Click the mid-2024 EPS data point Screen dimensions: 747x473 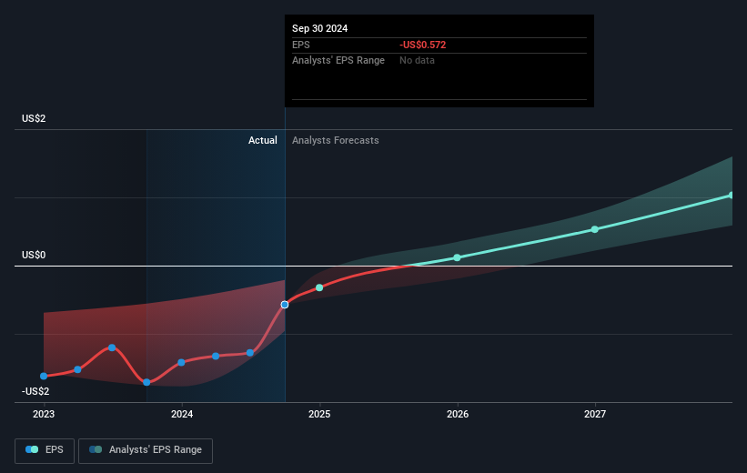(250, 353)
